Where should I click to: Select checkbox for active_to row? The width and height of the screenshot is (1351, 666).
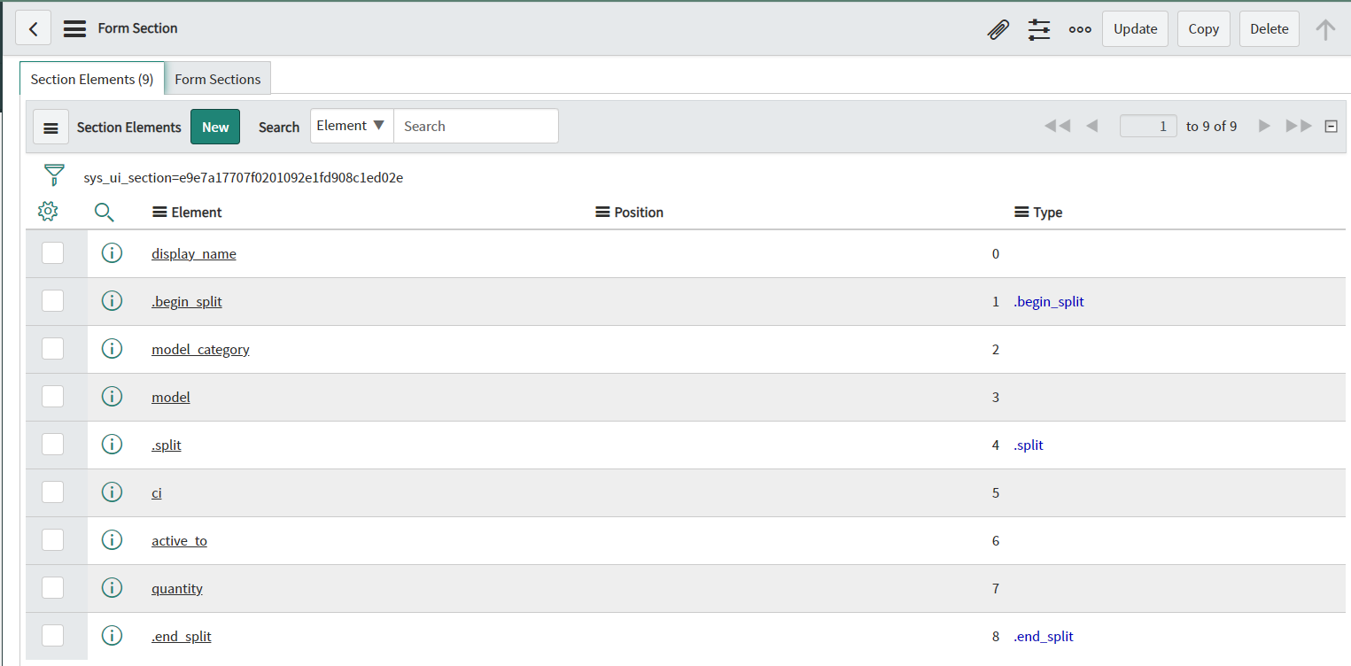pyautogui.click(x=52, y=540)
